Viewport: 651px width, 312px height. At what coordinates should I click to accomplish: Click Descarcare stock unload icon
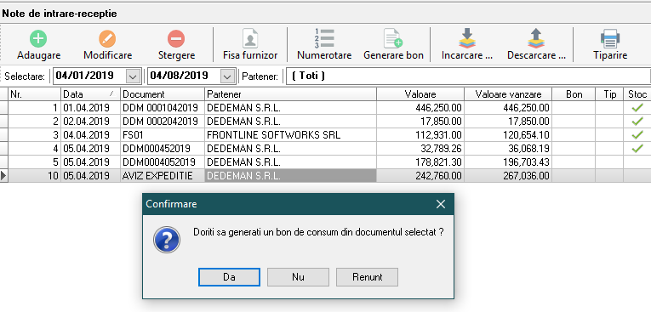coord(536,38)
